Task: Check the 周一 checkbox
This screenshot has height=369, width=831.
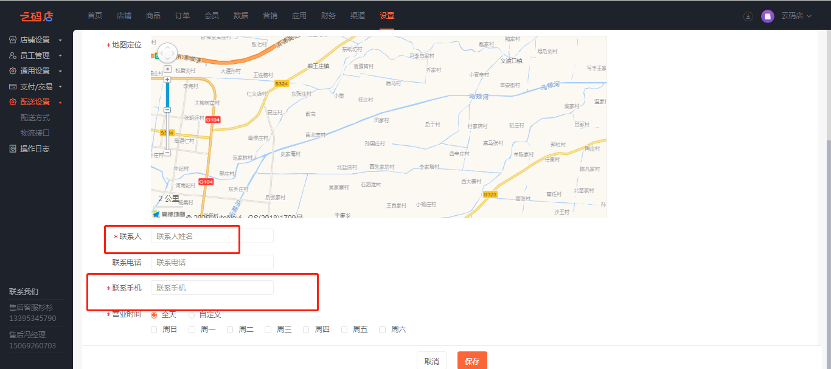Action: [x=192, y=329]
